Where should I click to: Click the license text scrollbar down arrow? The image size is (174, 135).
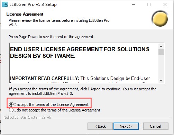click(161, 80)
